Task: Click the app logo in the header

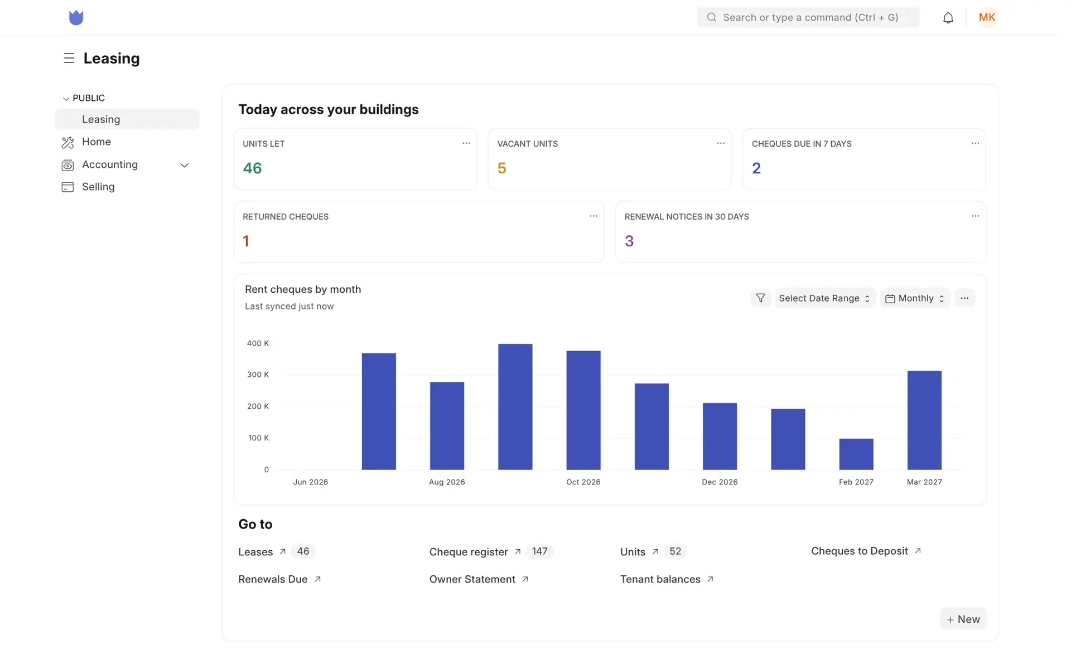Action: pos(76,18)
